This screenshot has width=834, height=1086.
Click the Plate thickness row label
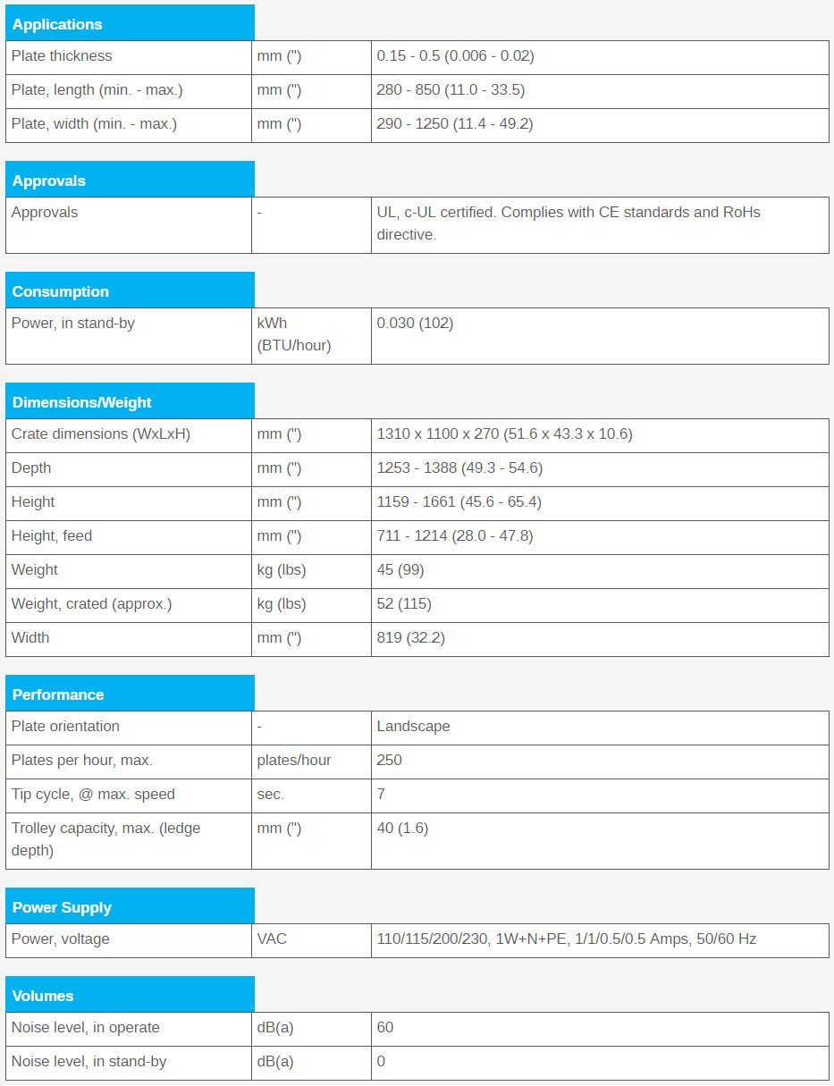click(x=62, y=55)
